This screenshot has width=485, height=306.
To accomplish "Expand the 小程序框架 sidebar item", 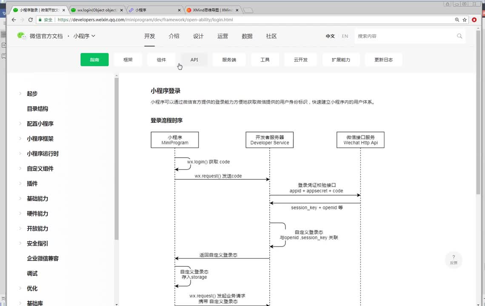I will point(40,139).
